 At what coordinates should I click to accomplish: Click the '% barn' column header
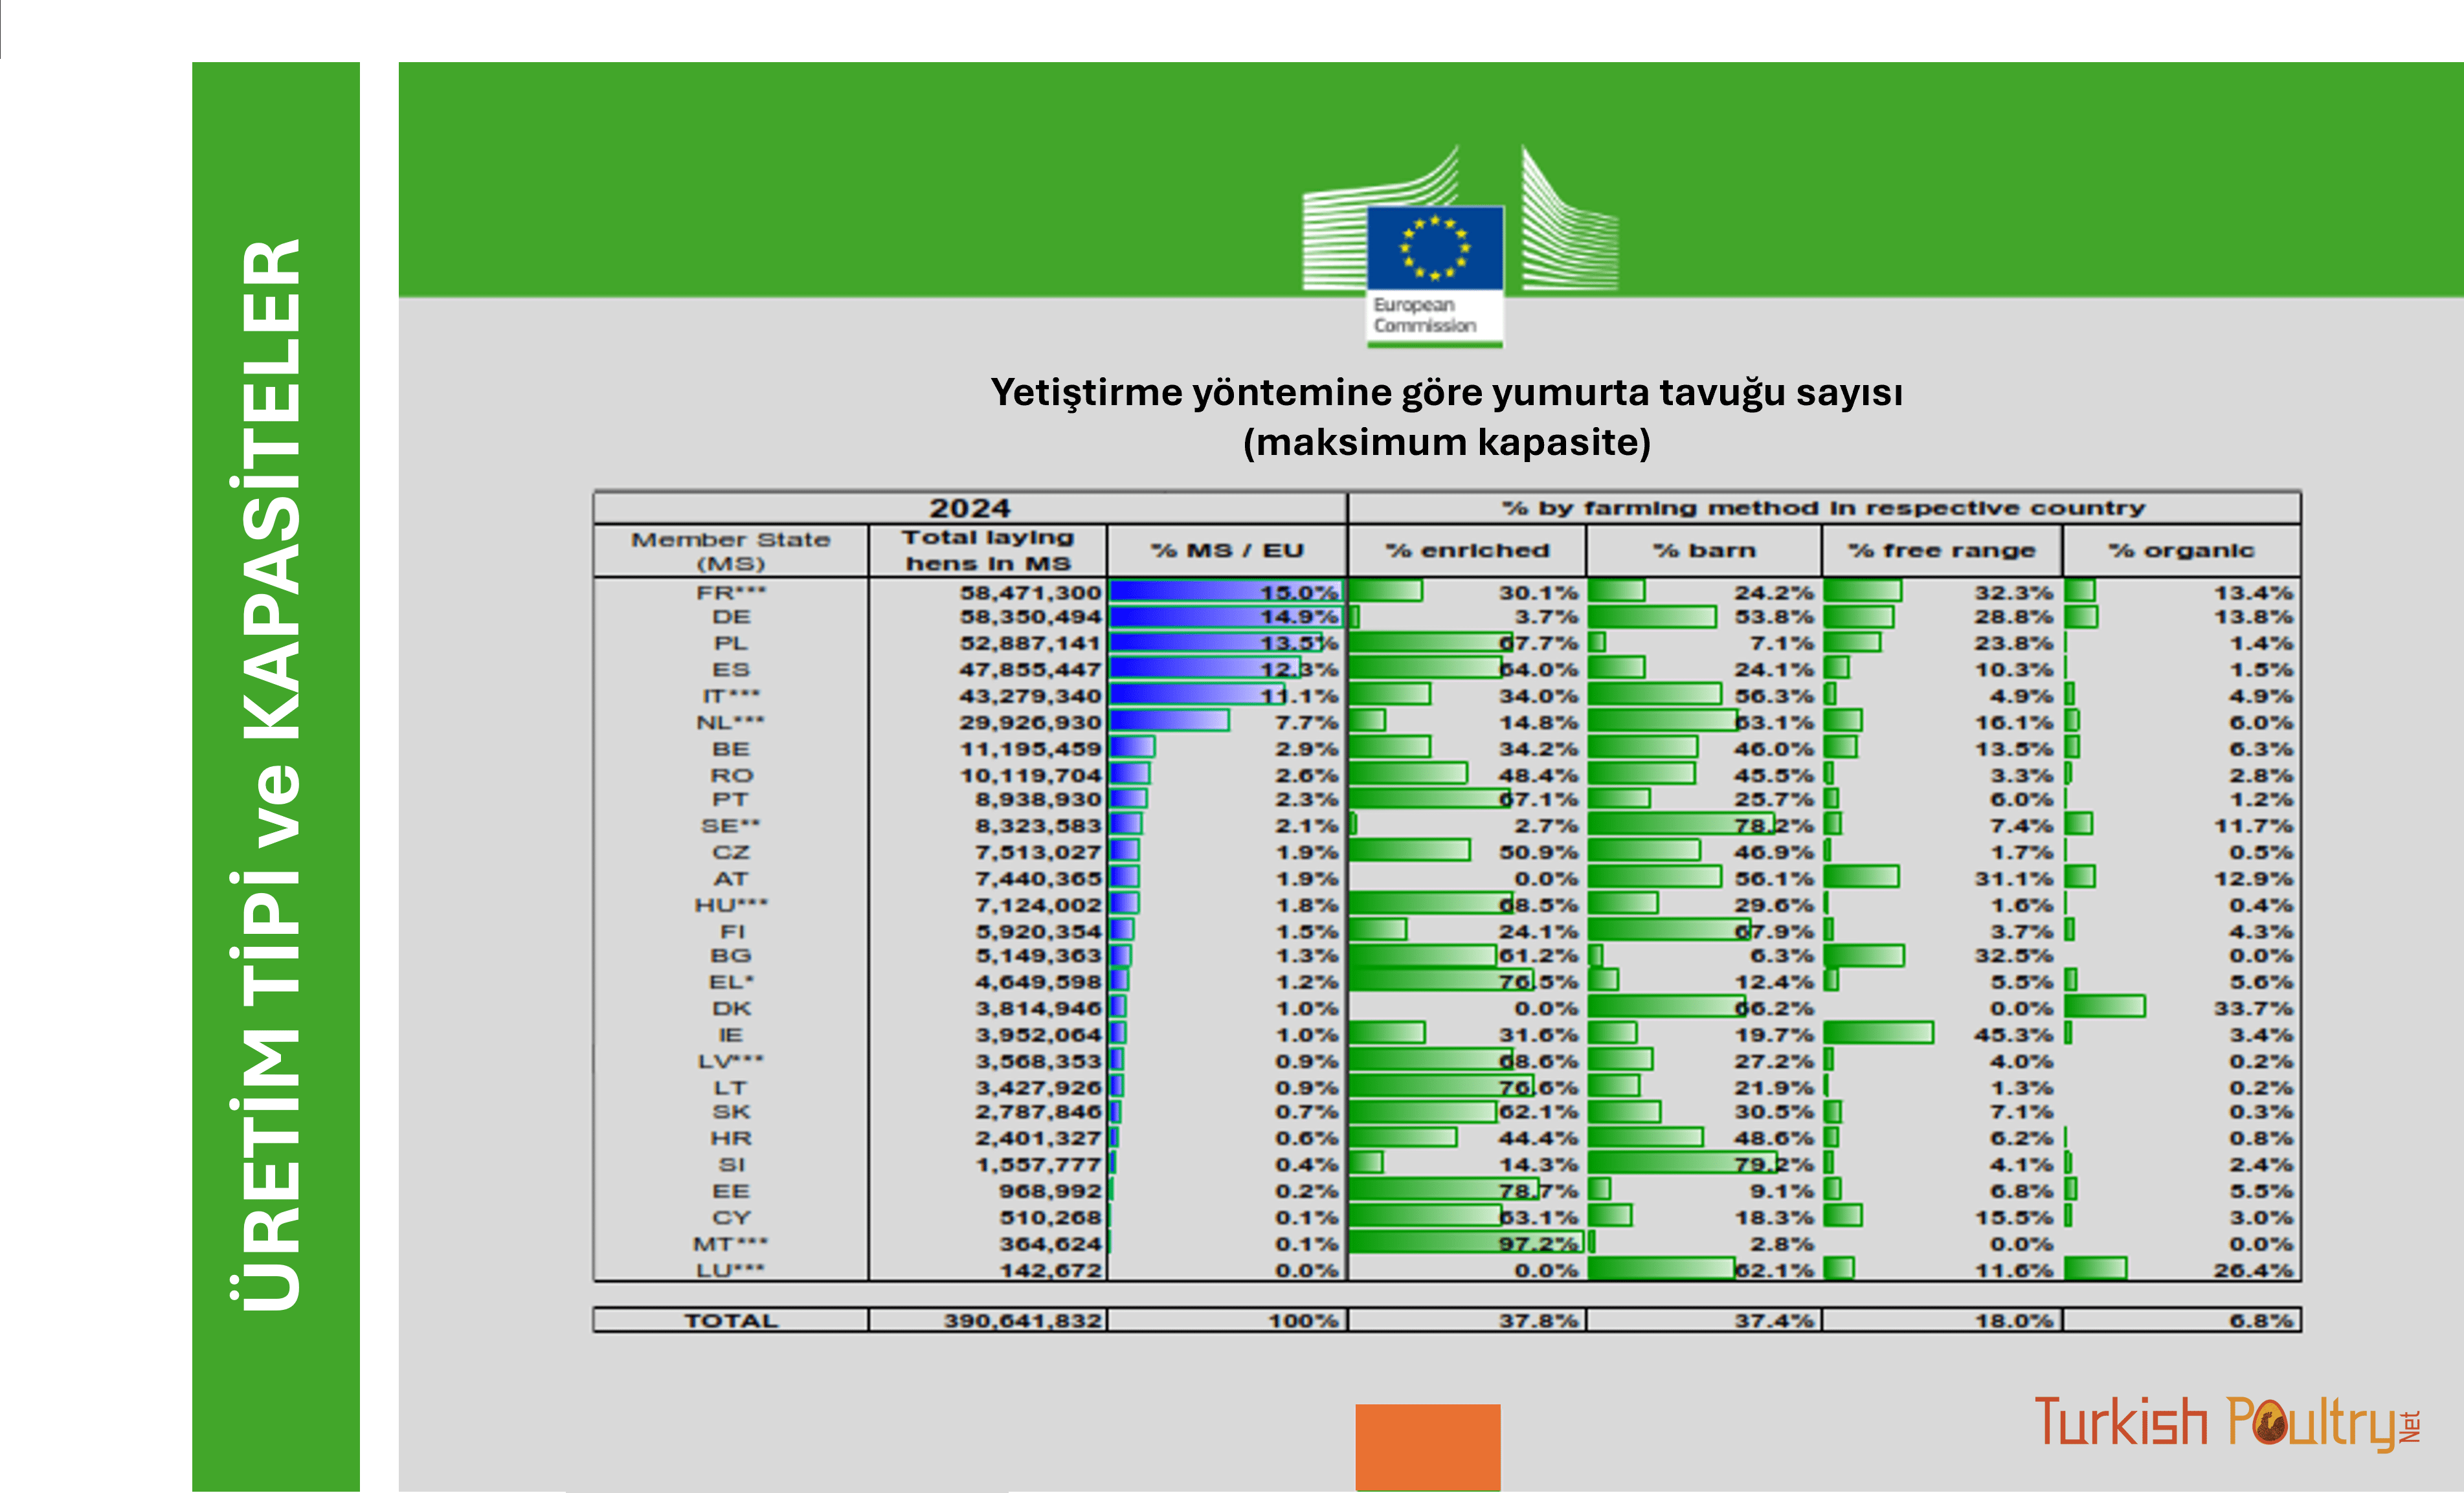(x=1704, y=551)
